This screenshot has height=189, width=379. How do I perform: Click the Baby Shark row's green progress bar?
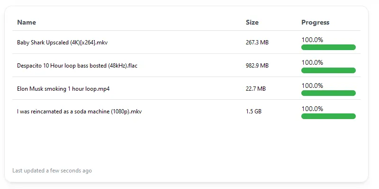(328, 47)
